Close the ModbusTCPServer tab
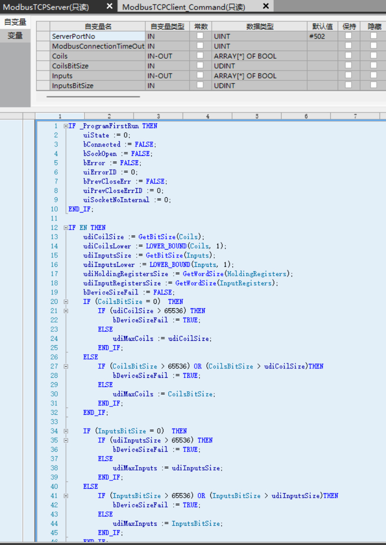This screenshot has height=545, width=386. click(x=109, y=6)
